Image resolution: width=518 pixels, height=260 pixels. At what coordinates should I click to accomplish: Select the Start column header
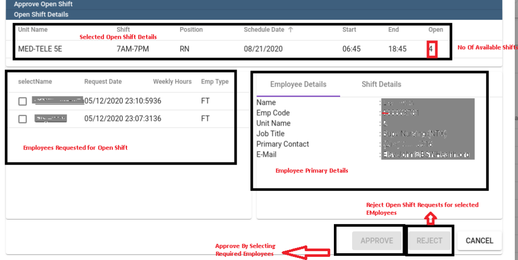coord(349,30)
